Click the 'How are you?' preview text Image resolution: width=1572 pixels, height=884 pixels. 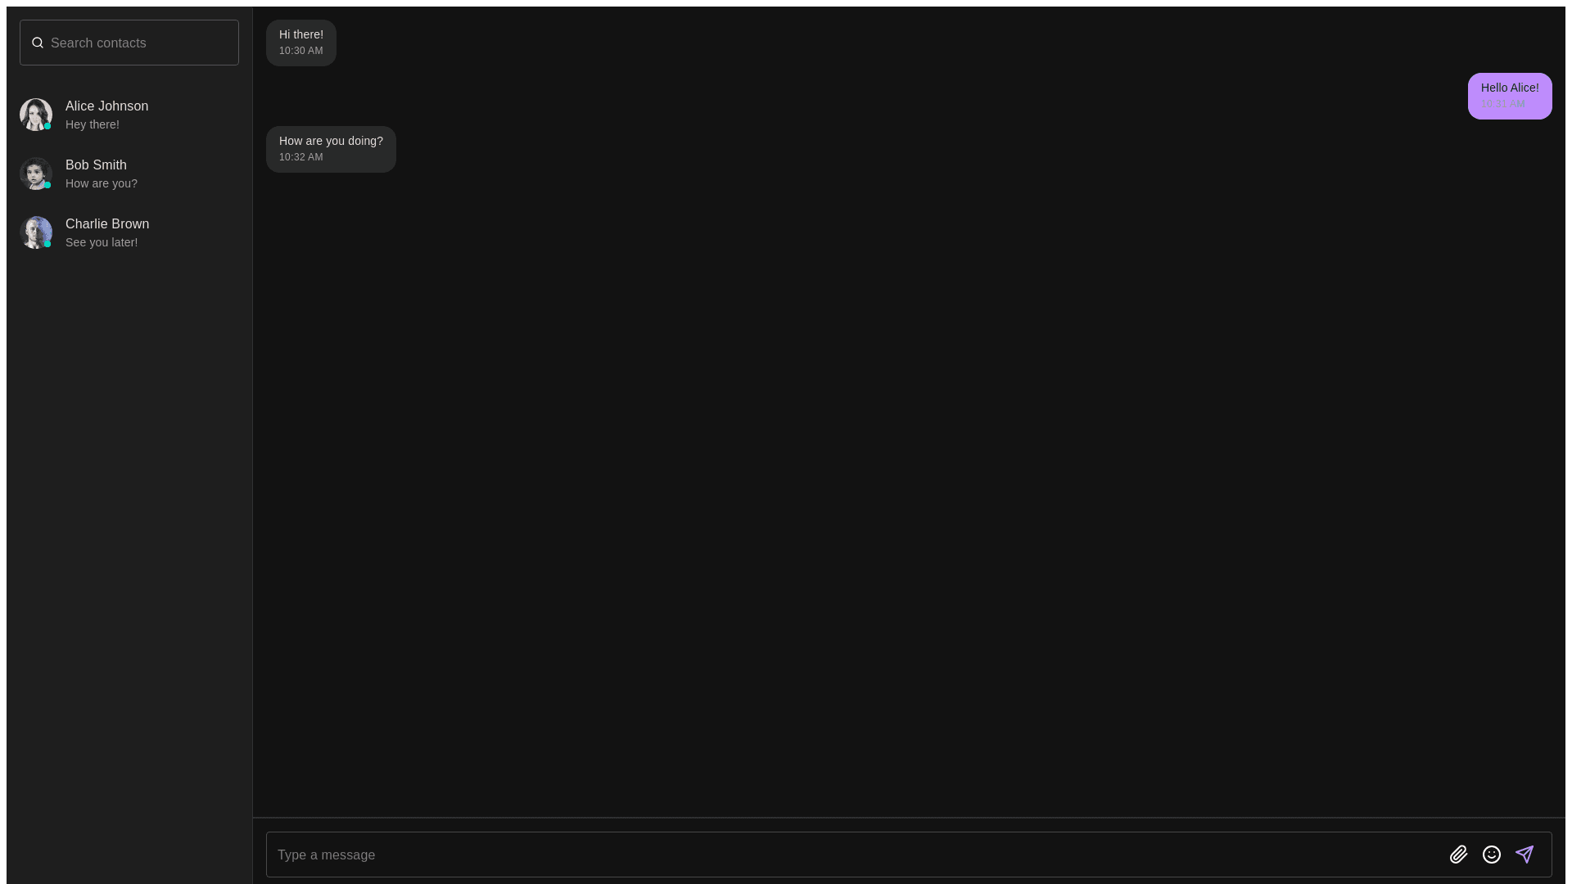(102, 183)
